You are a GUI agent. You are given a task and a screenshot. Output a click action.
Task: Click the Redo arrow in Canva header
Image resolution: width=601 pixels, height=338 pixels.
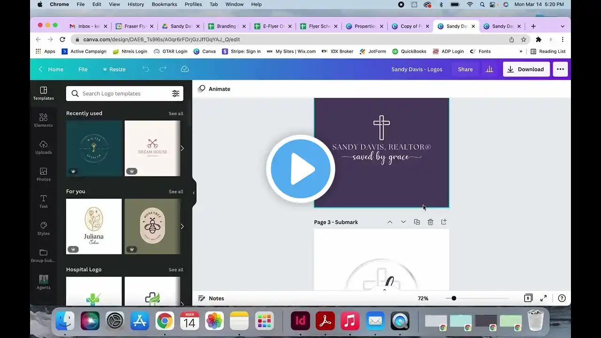[163, 69]
